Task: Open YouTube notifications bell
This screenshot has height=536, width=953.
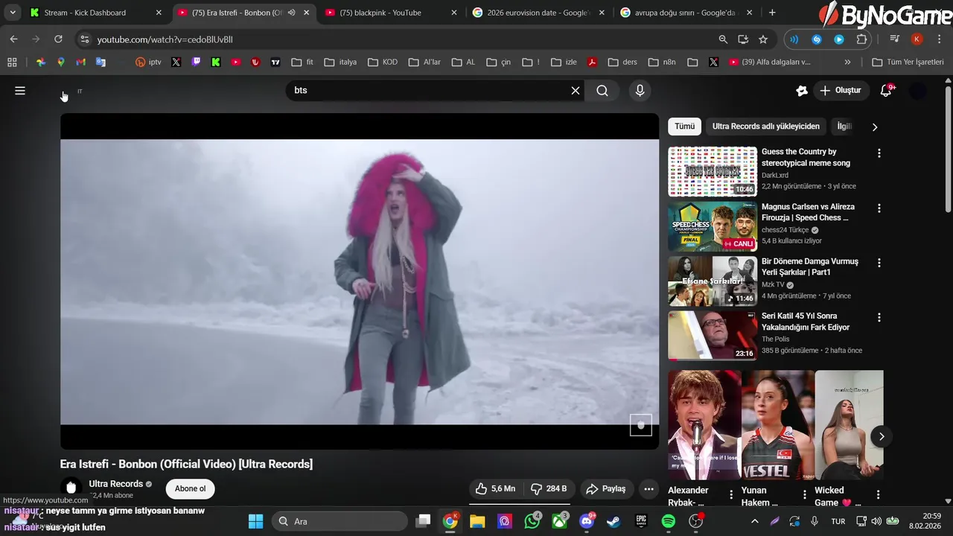Action: (x=885, y=91)
